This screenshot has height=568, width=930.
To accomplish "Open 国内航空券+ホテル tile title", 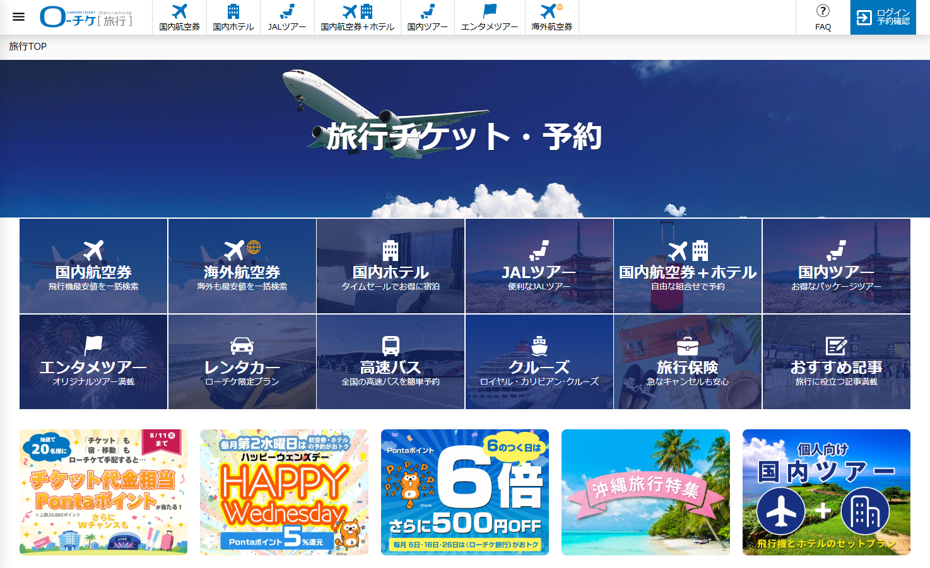I will (688, 272).
